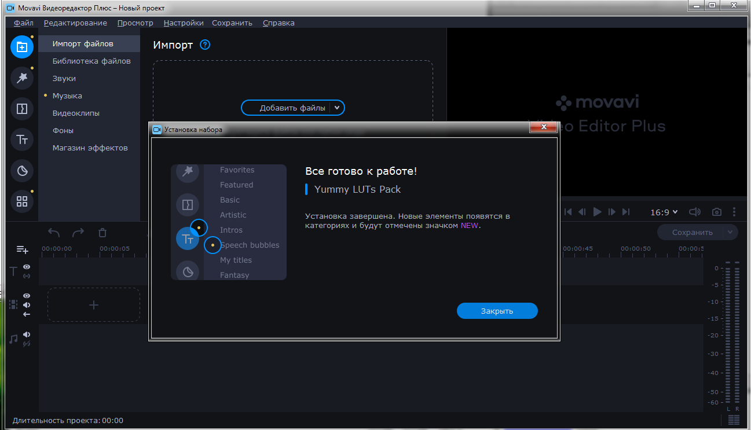Click the Длительность проекта: 00:00 status text
Screen dimensions: 751x430
(x=68, y=421)
